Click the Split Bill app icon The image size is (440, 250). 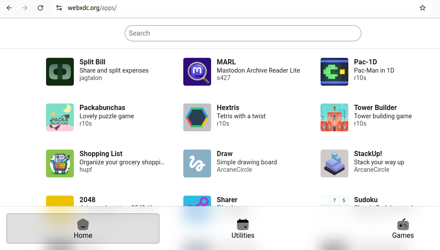click(x=60, y=72)
